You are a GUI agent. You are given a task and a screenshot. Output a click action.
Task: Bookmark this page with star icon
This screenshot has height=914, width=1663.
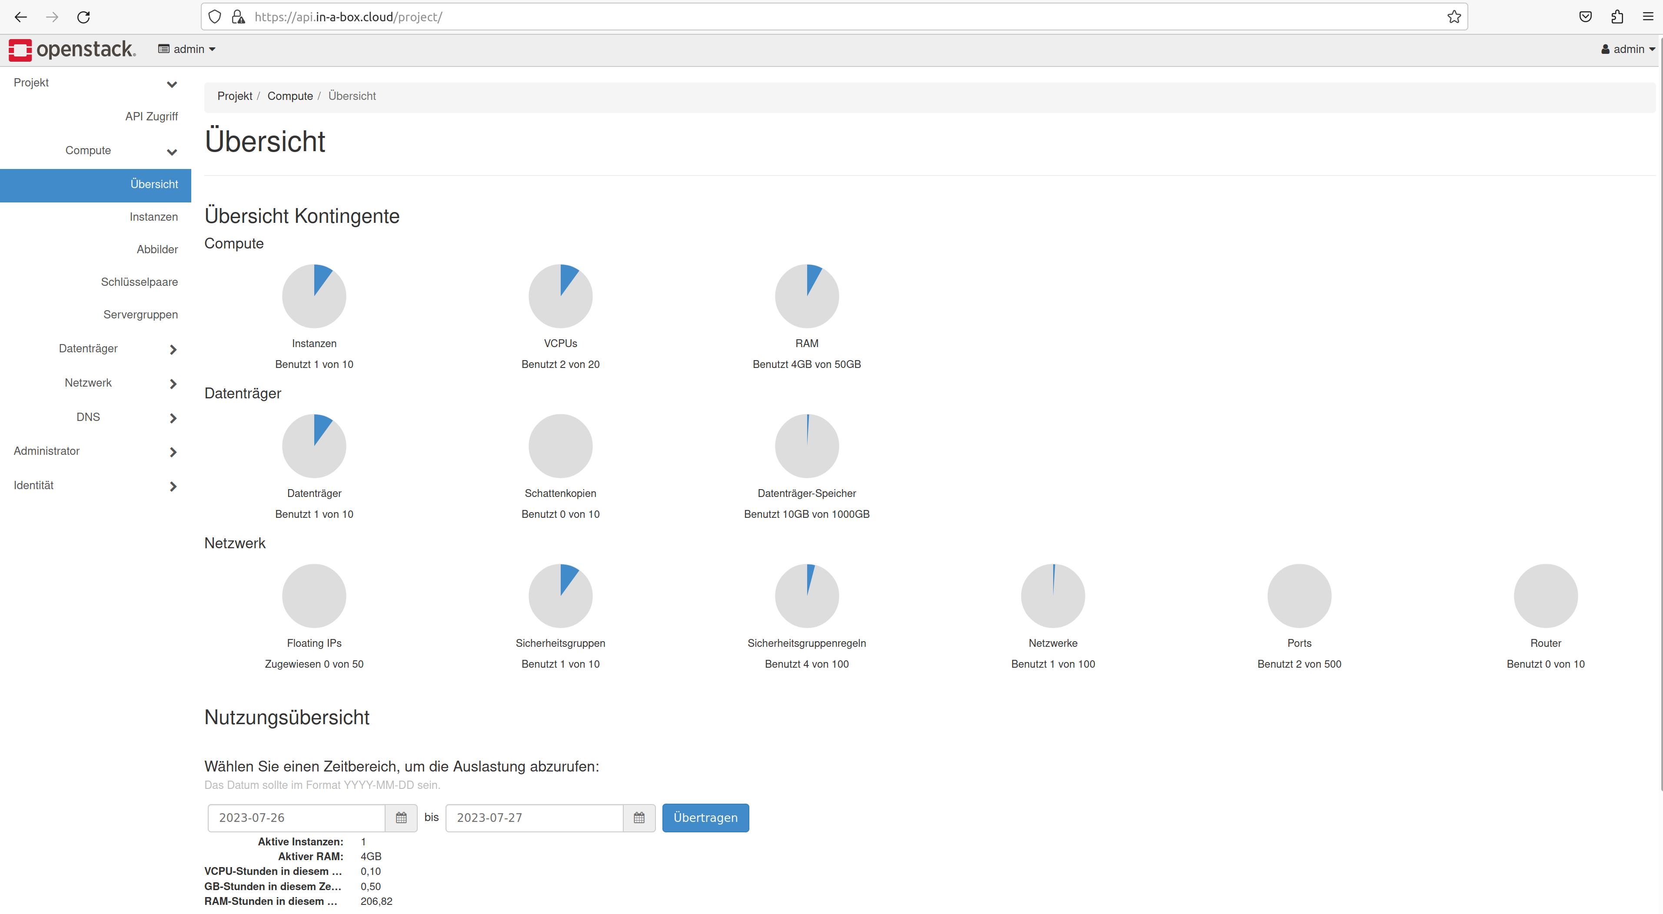pos(1454,17)
